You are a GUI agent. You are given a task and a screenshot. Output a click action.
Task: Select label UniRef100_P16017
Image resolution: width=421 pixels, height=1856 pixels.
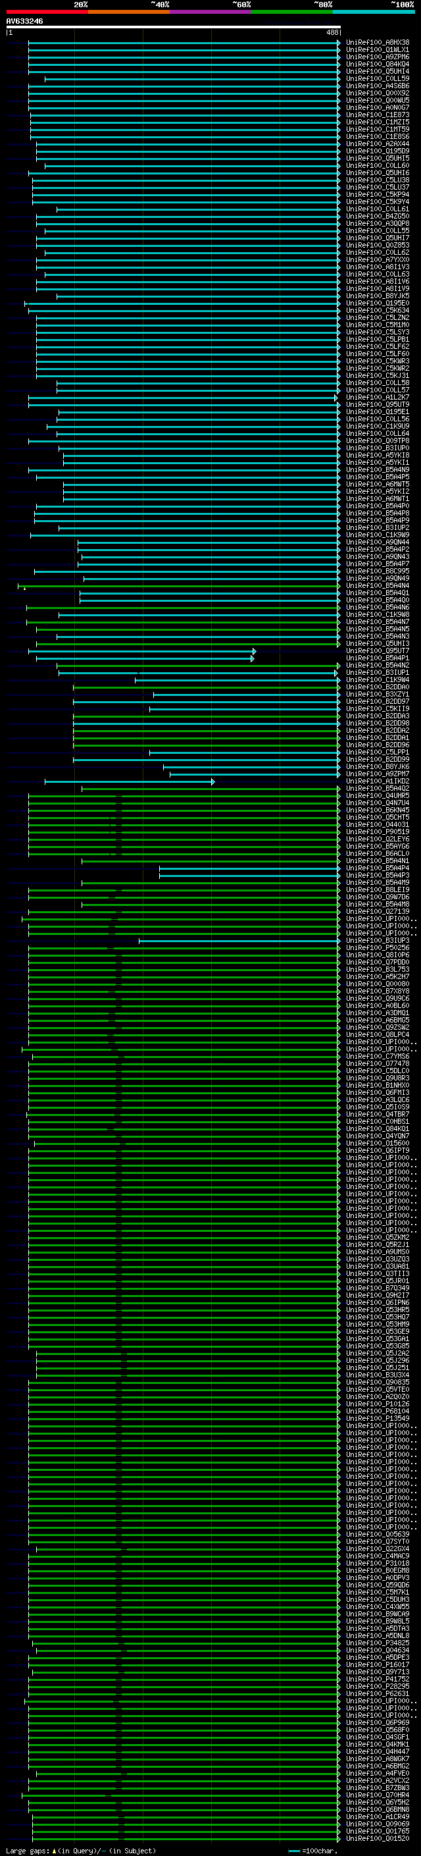pyautogui.click(x=378, y=1664)
